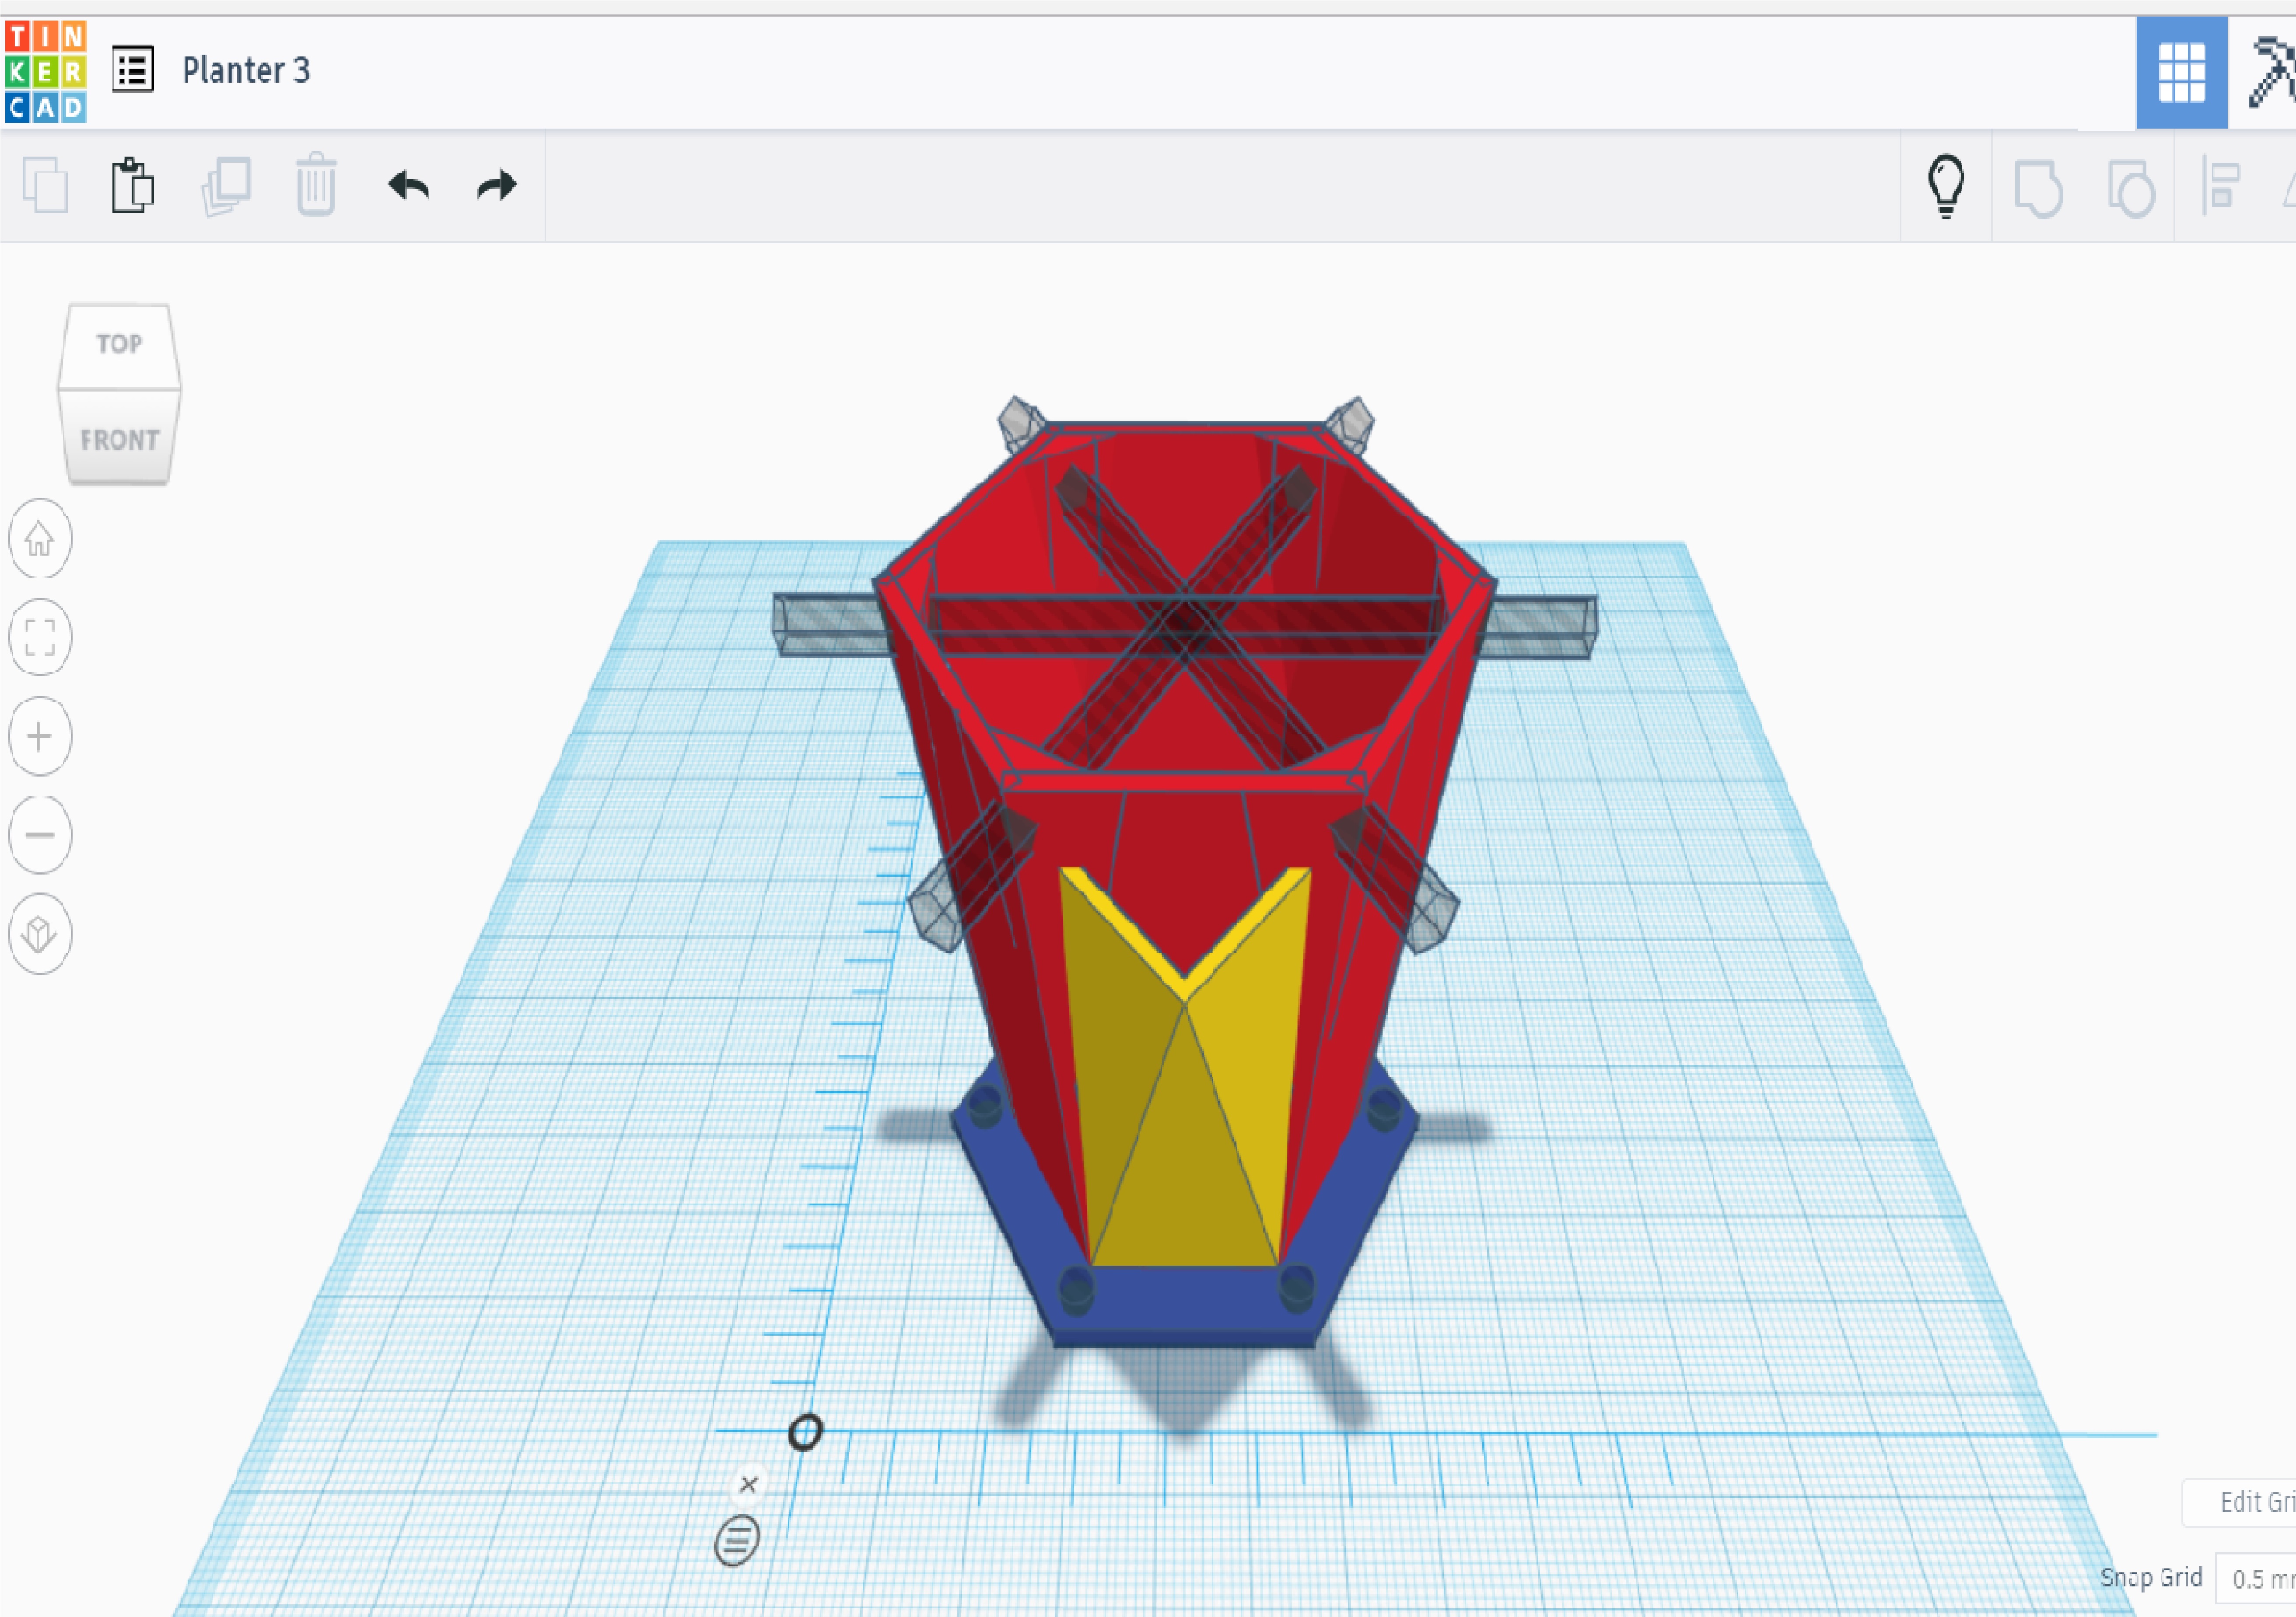Toggle ruler measurement mode icon
This screenshot has width=2296, height=1617.
click(737, 1540)
